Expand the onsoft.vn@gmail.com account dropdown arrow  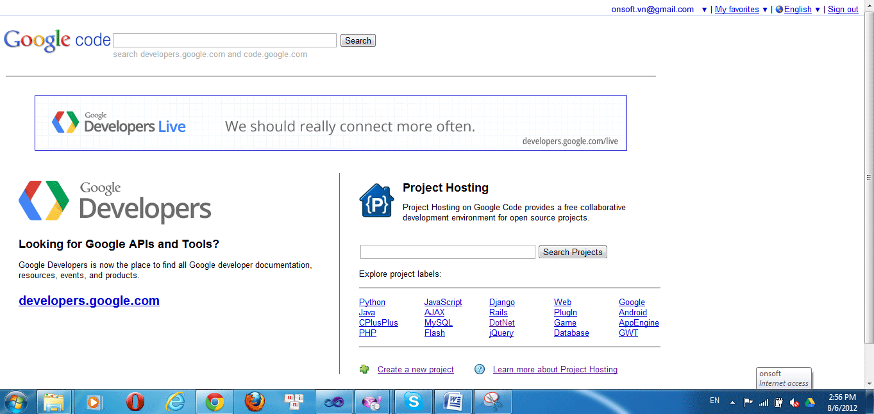click(704, 10)
